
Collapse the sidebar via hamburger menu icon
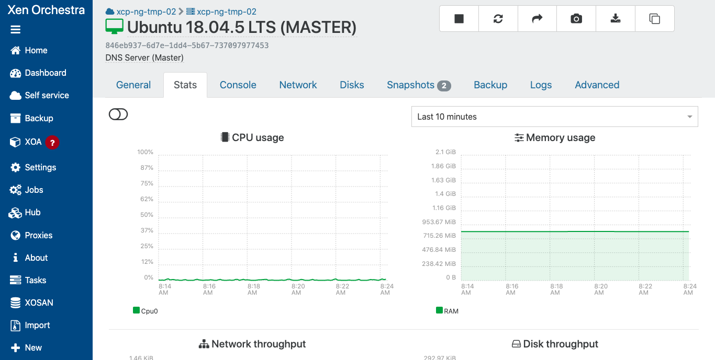point(15,30)
